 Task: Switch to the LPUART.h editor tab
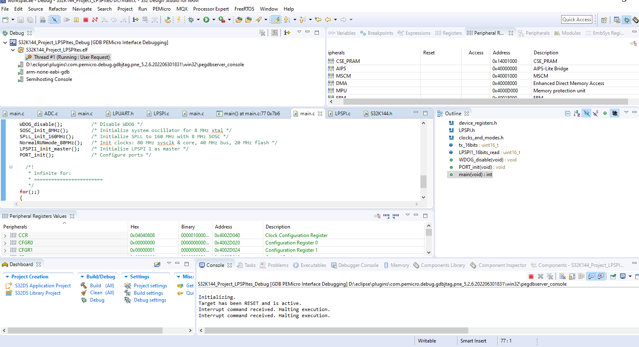pyautogui.click(x=120, y=114)
